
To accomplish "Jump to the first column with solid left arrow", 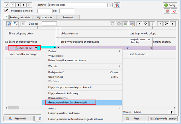I will [x=139, y=24].
